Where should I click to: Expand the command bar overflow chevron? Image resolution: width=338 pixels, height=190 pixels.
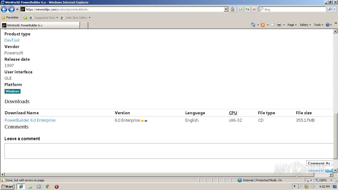pos(336,23)
